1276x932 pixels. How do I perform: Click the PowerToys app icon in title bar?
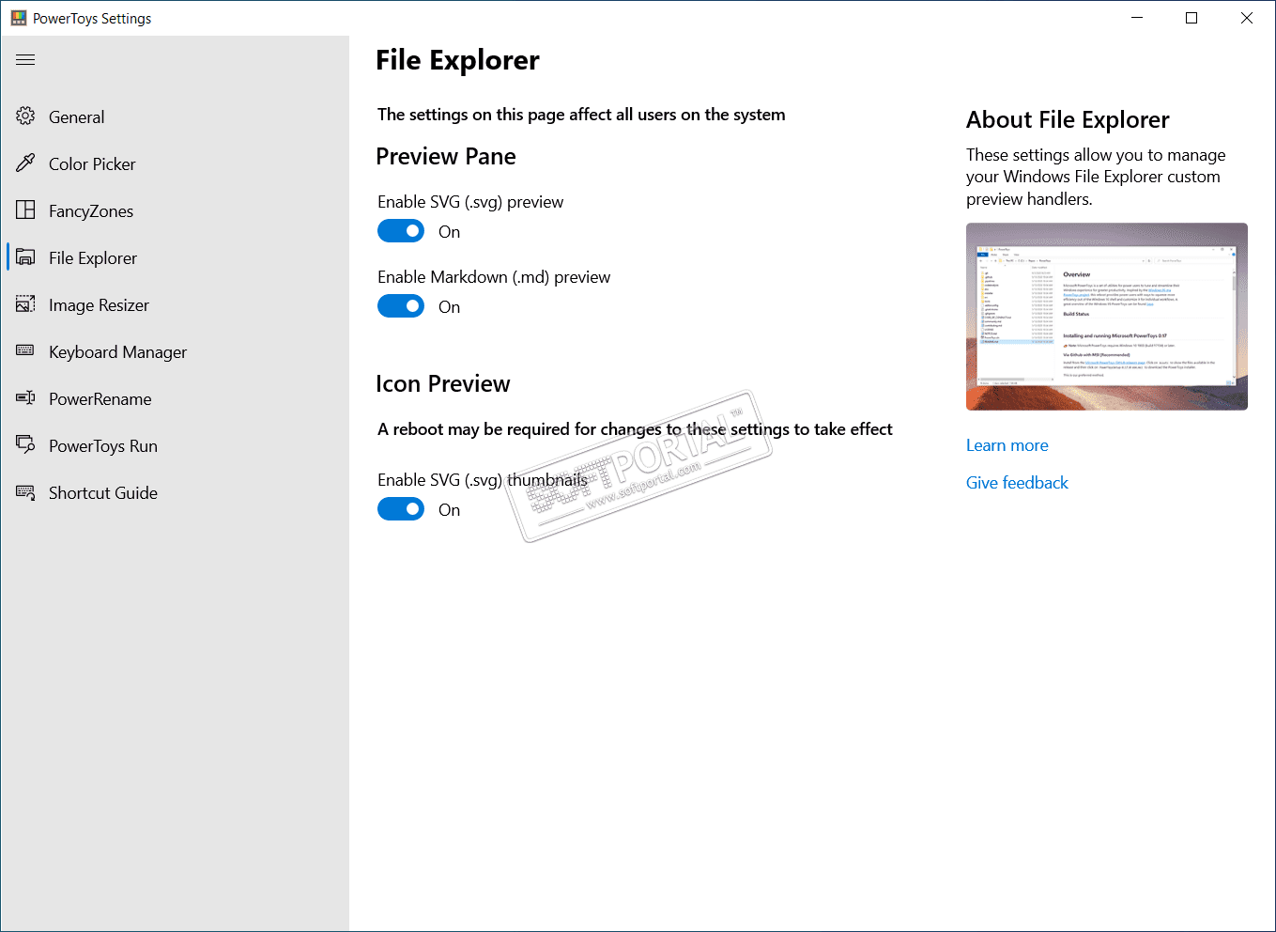point(19,18)
